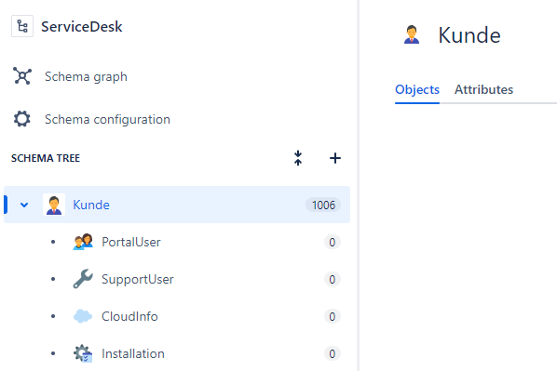Click the Schema configuration gear icon

22,119
